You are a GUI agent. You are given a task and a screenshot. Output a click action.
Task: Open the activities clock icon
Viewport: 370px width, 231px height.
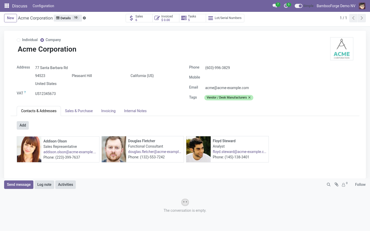click(x=286, y=6)
